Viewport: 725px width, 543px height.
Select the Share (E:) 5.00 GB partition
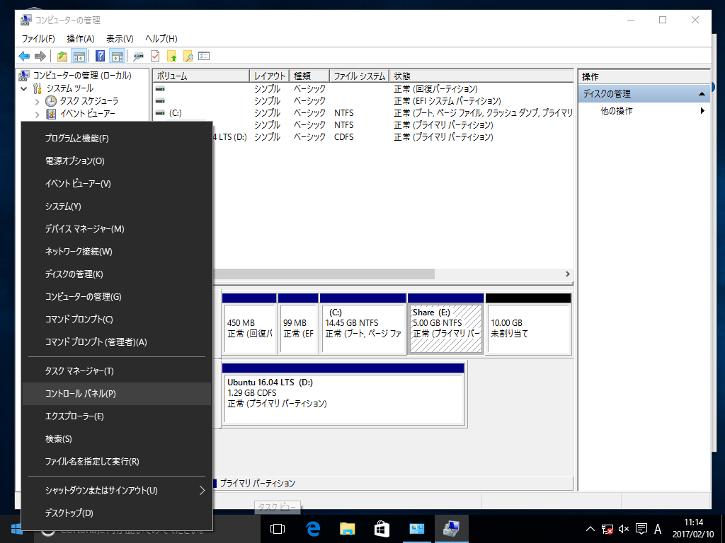446,324
